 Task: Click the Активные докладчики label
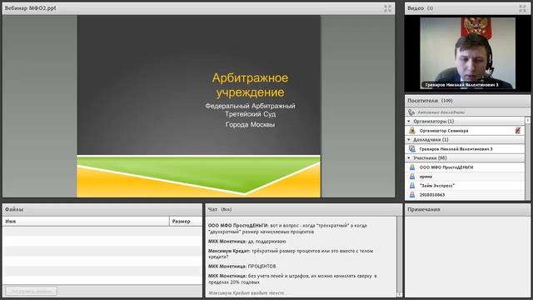point(441,112)
